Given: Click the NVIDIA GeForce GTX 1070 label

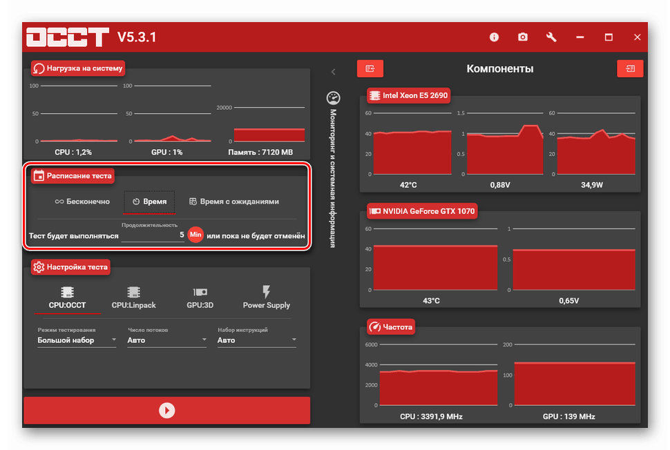Looking at the screenshot, I should (x=422, y=211).
